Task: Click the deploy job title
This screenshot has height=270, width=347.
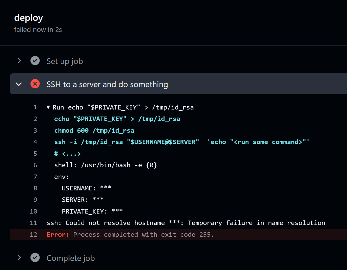Action: point(28,18)
